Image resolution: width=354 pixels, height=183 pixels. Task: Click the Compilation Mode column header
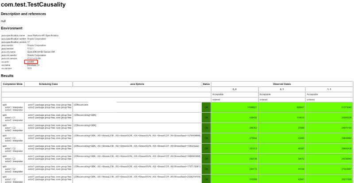(12, 84)
